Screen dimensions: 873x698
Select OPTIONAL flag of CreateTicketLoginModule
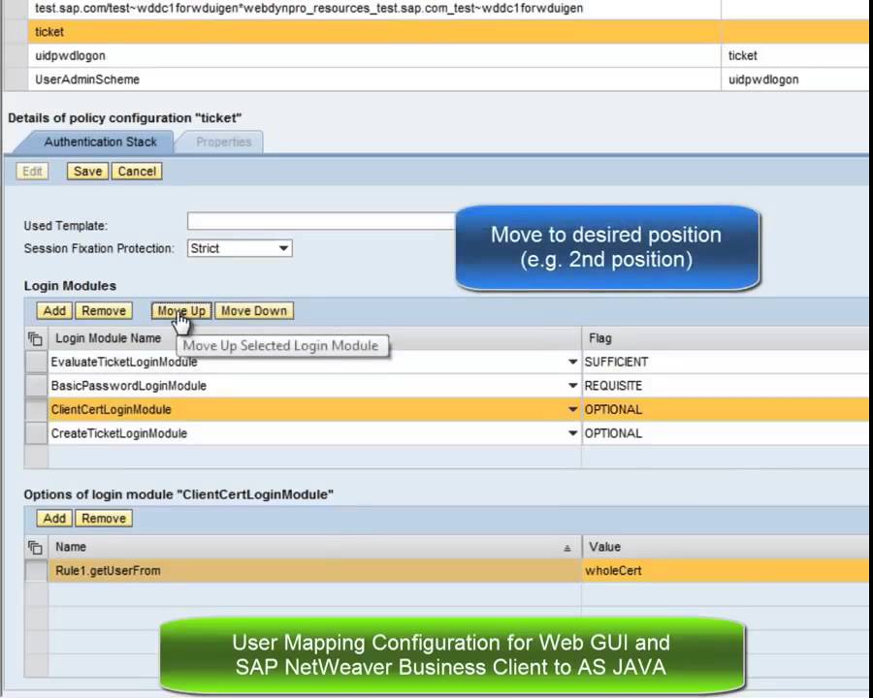point(725,433)
